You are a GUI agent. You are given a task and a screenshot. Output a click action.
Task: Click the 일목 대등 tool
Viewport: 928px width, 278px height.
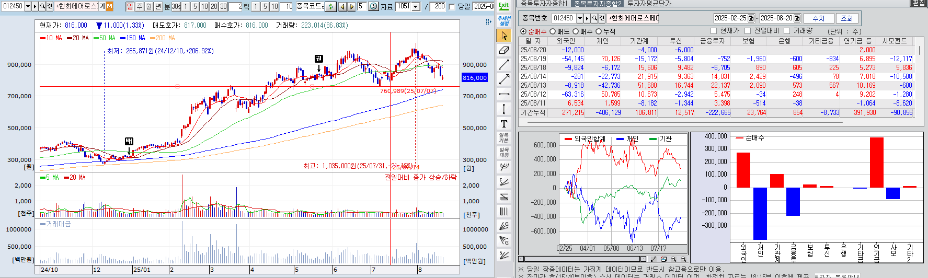pos(503,153)
